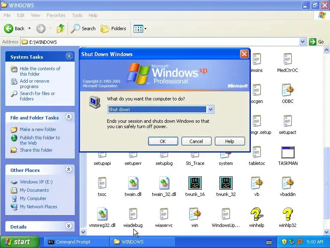Select the vb file icon
Viewport: 330px width, 248px height.
click(x=257, y=183)
